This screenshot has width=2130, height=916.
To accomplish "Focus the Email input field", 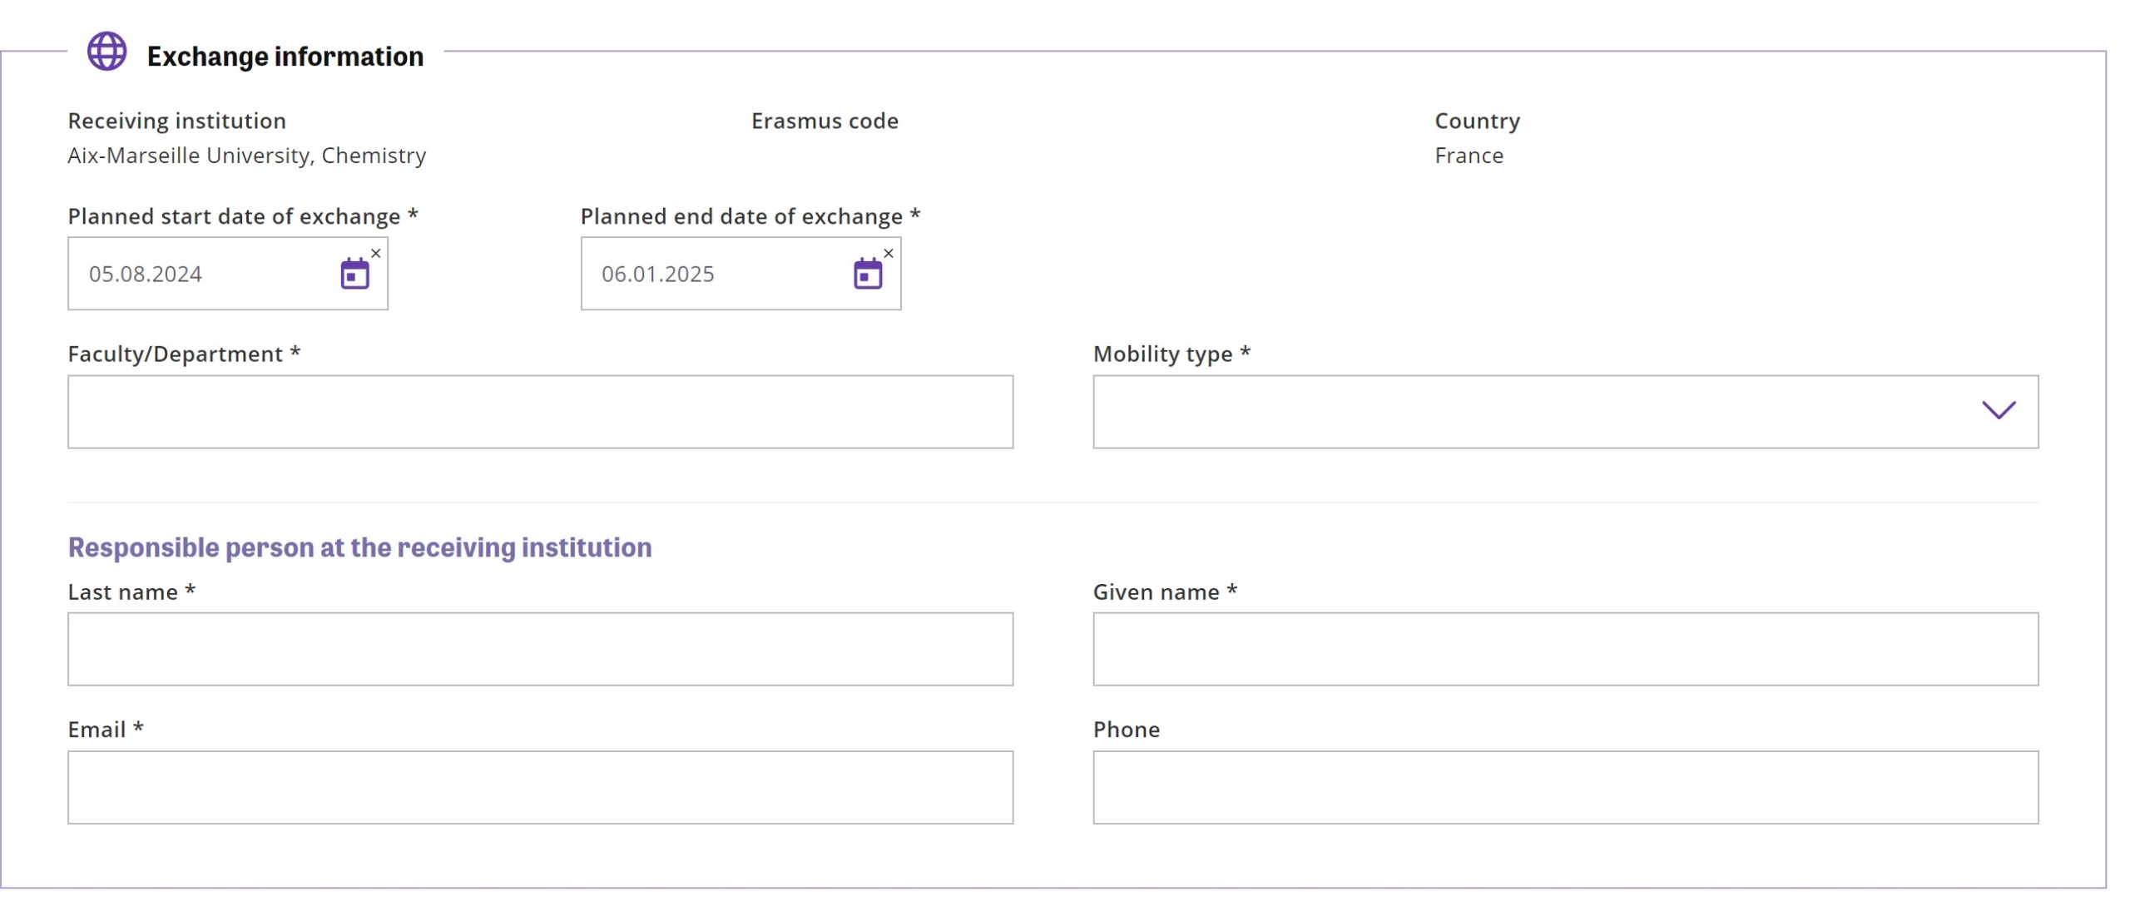I will pos(540,786).
